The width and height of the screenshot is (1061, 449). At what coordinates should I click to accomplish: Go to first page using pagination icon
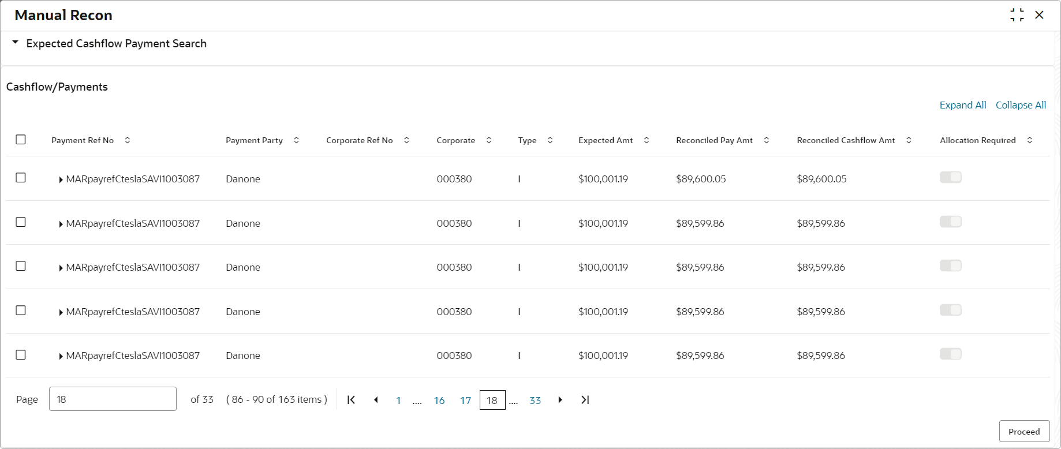pos(351,400)
